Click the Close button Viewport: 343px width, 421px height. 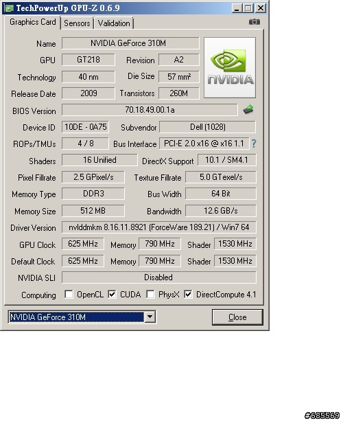[x=237, y=317]
